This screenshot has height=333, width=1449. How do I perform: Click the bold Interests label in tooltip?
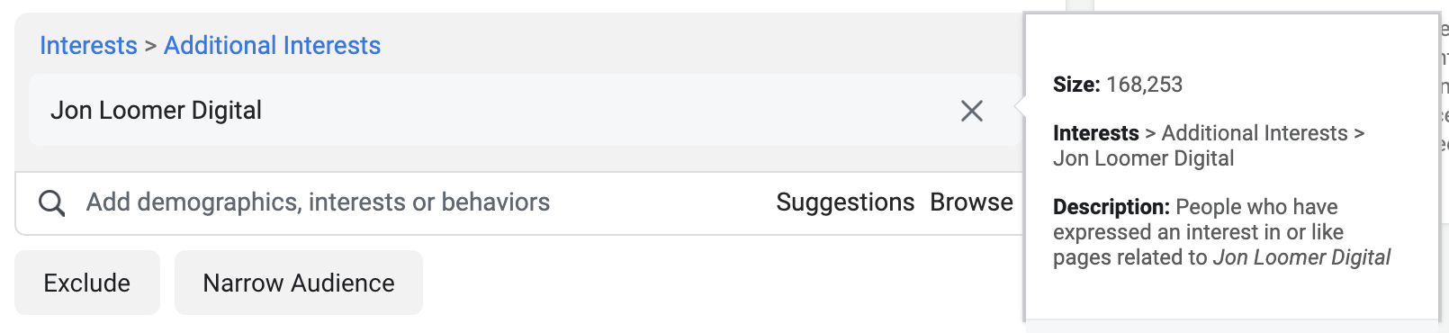1096,133
